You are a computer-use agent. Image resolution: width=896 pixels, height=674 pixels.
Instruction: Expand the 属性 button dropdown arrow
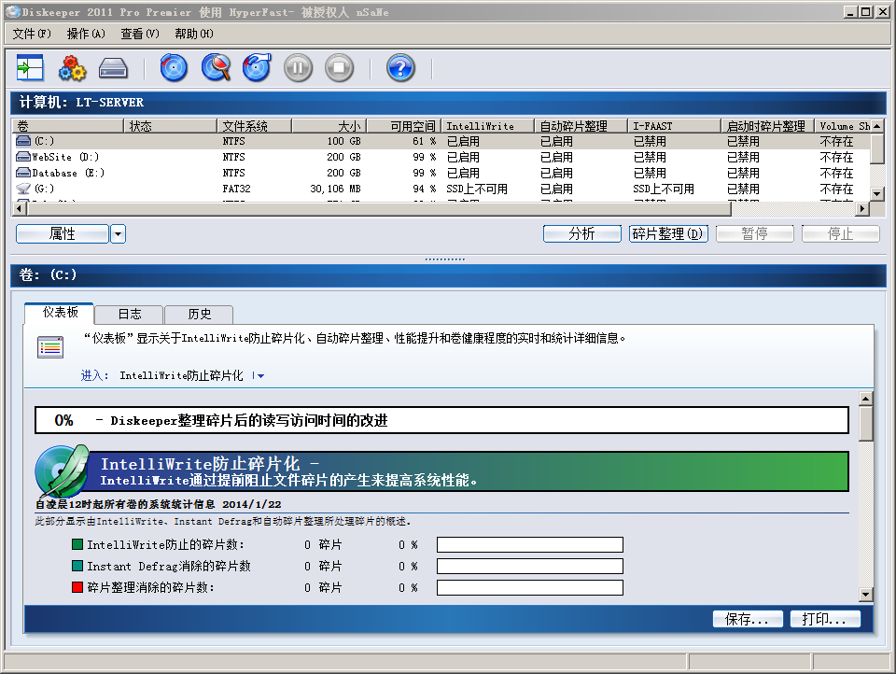(x=118, y=234)
